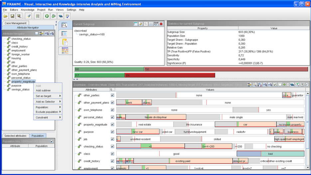311x175 pixels.
Task: Click the Attribute Navigator button
Action: pyautogui.click(x=28, y=28)
